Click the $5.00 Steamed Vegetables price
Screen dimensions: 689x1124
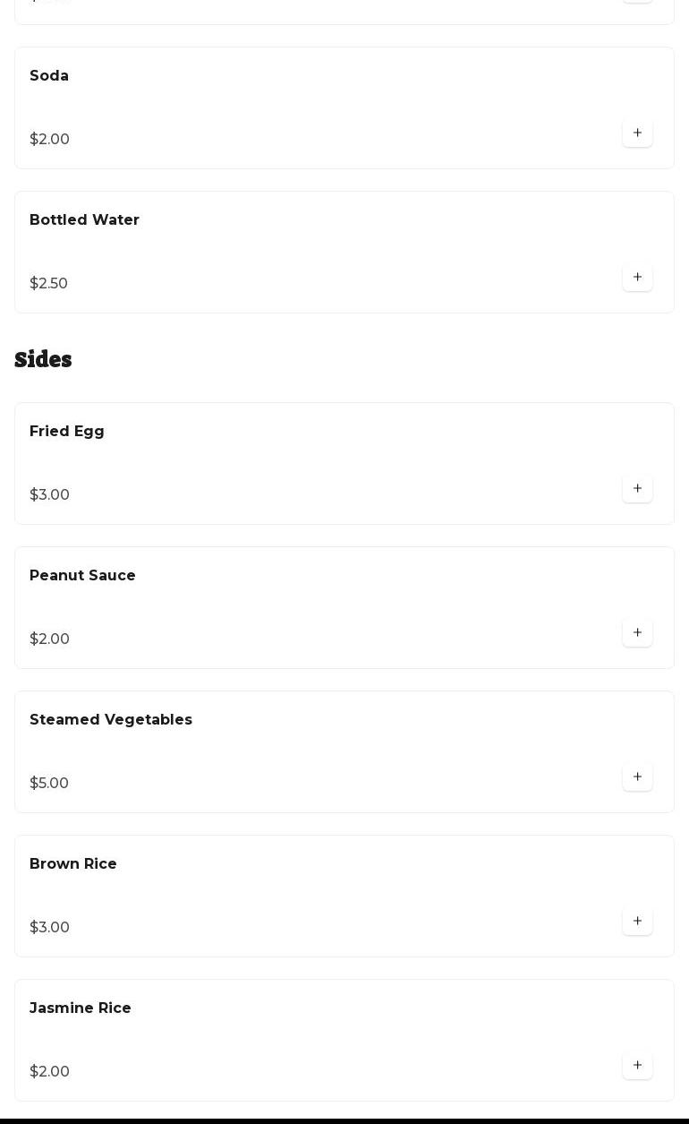coord(49,784)
